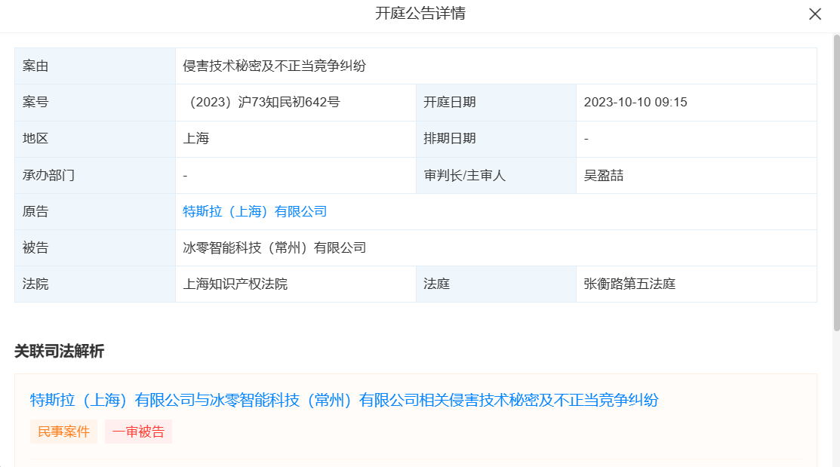Viewport: 840px width, 467px height.
Task: Click the 原告 label cell
Action: tap(95, 211)
